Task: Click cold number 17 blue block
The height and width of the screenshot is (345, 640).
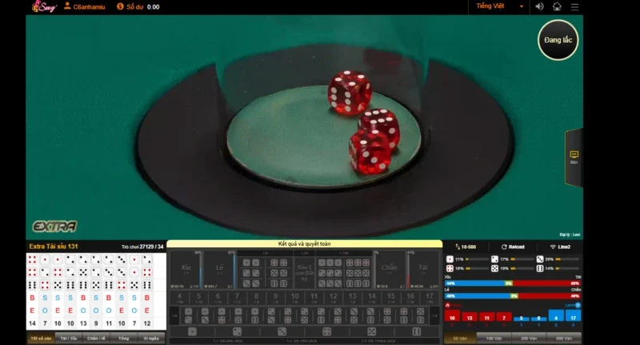Action: (573, 317)
